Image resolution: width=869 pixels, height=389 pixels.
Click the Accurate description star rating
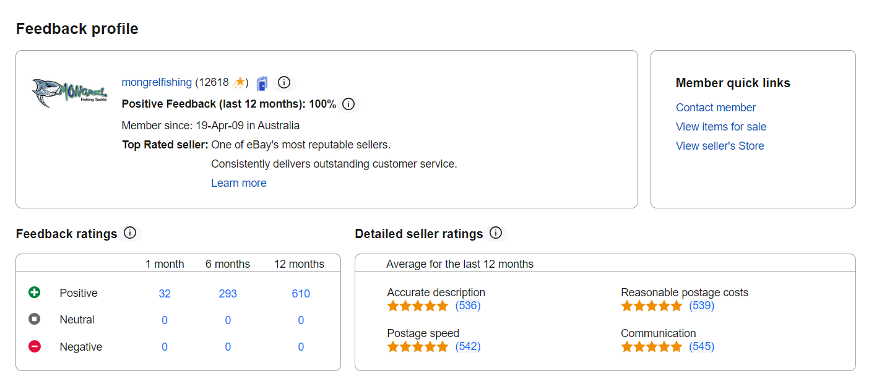[418, 306]
